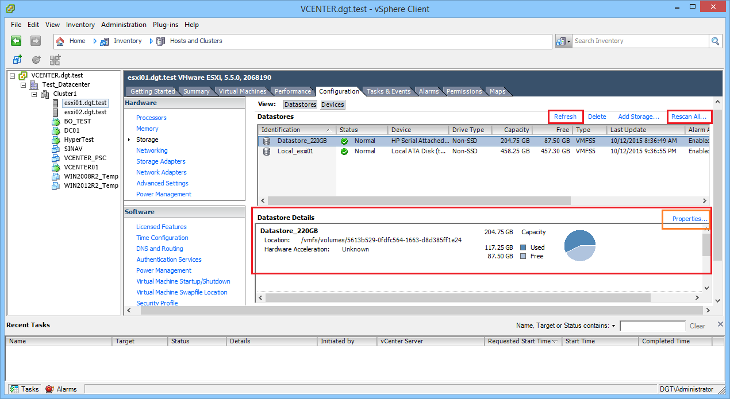Open the Advanced Settings hardware link
Viewport: 730px width, 399px height.
coord(162,183)
